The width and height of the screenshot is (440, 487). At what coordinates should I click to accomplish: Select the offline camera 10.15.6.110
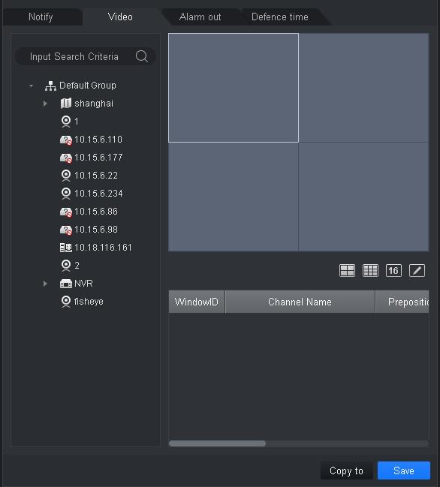pyautogui.click(x=91, y=140)
